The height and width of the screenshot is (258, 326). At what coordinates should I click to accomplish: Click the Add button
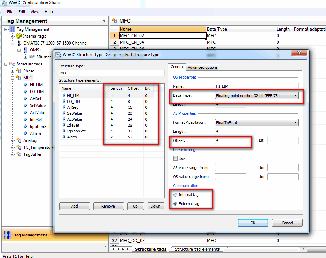click(x=75, y=206)
